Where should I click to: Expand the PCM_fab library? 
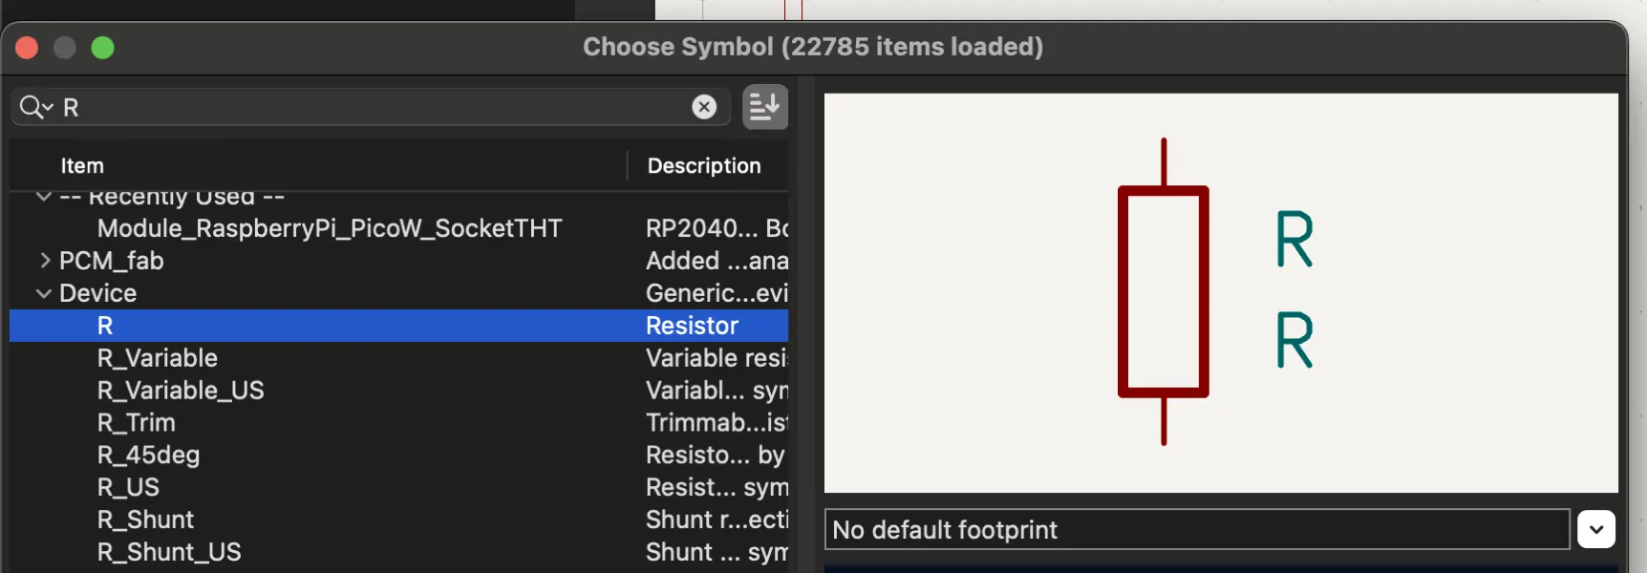click(44, 261)
